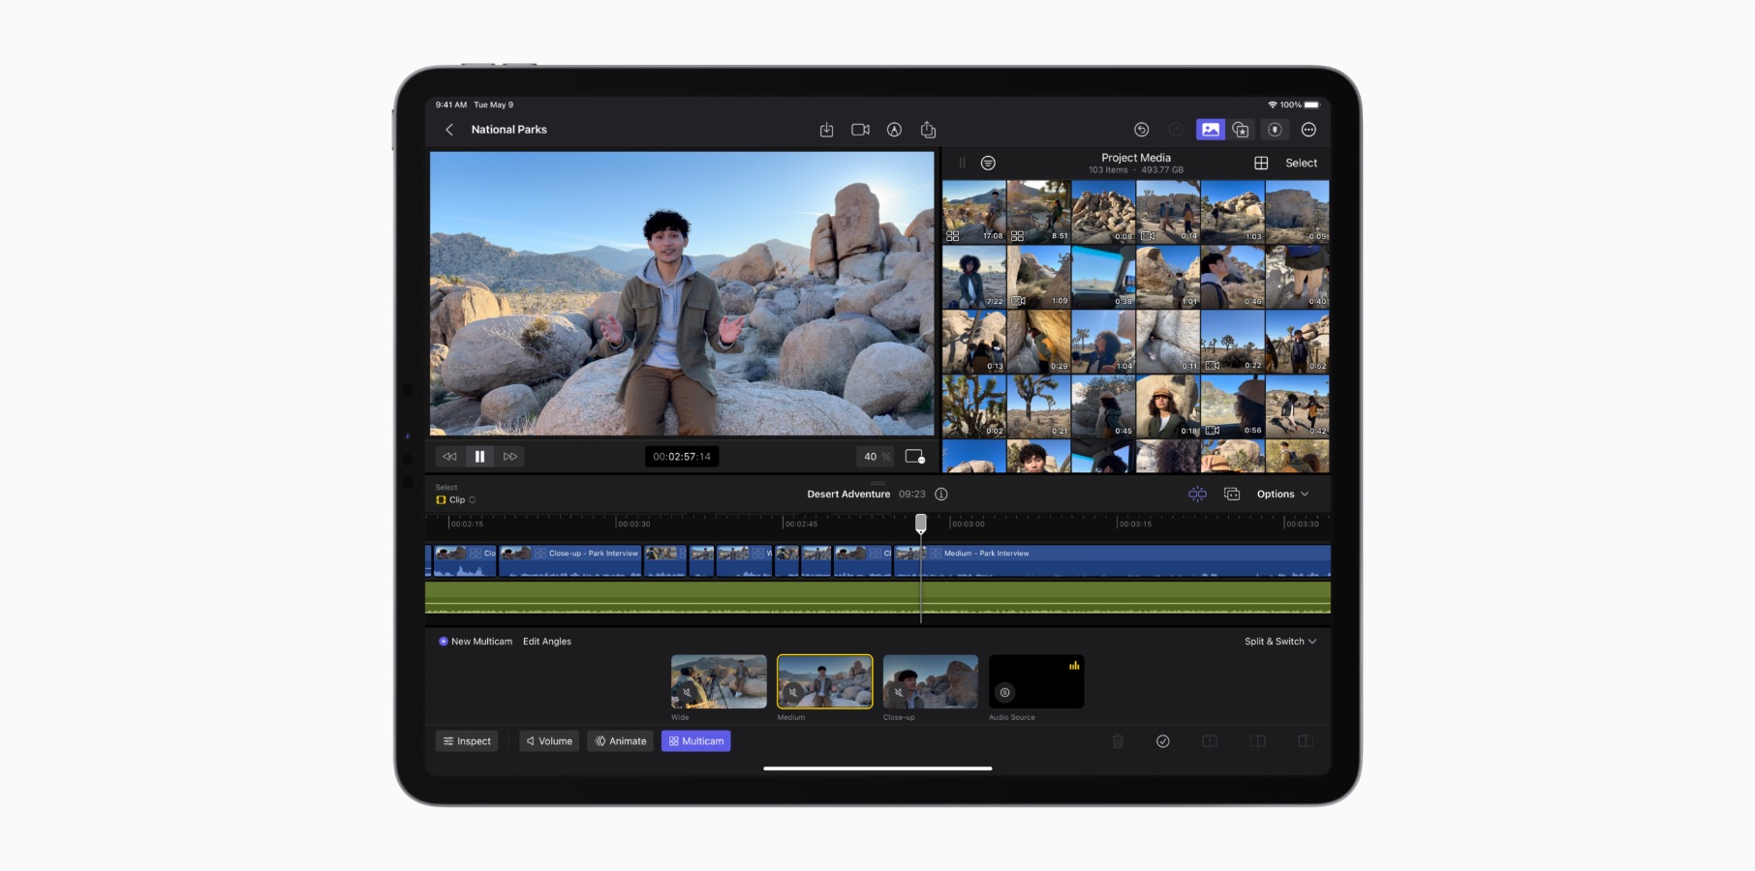Open the more options ellipsis menu

(1309, 130)
